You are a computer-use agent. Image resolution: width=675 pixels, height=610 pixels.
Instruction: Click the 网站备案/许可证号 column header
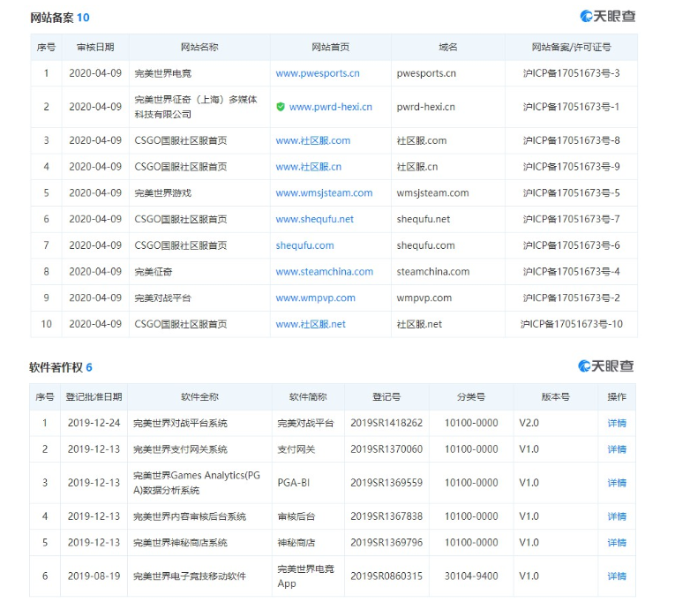click(x=571, y=48)
